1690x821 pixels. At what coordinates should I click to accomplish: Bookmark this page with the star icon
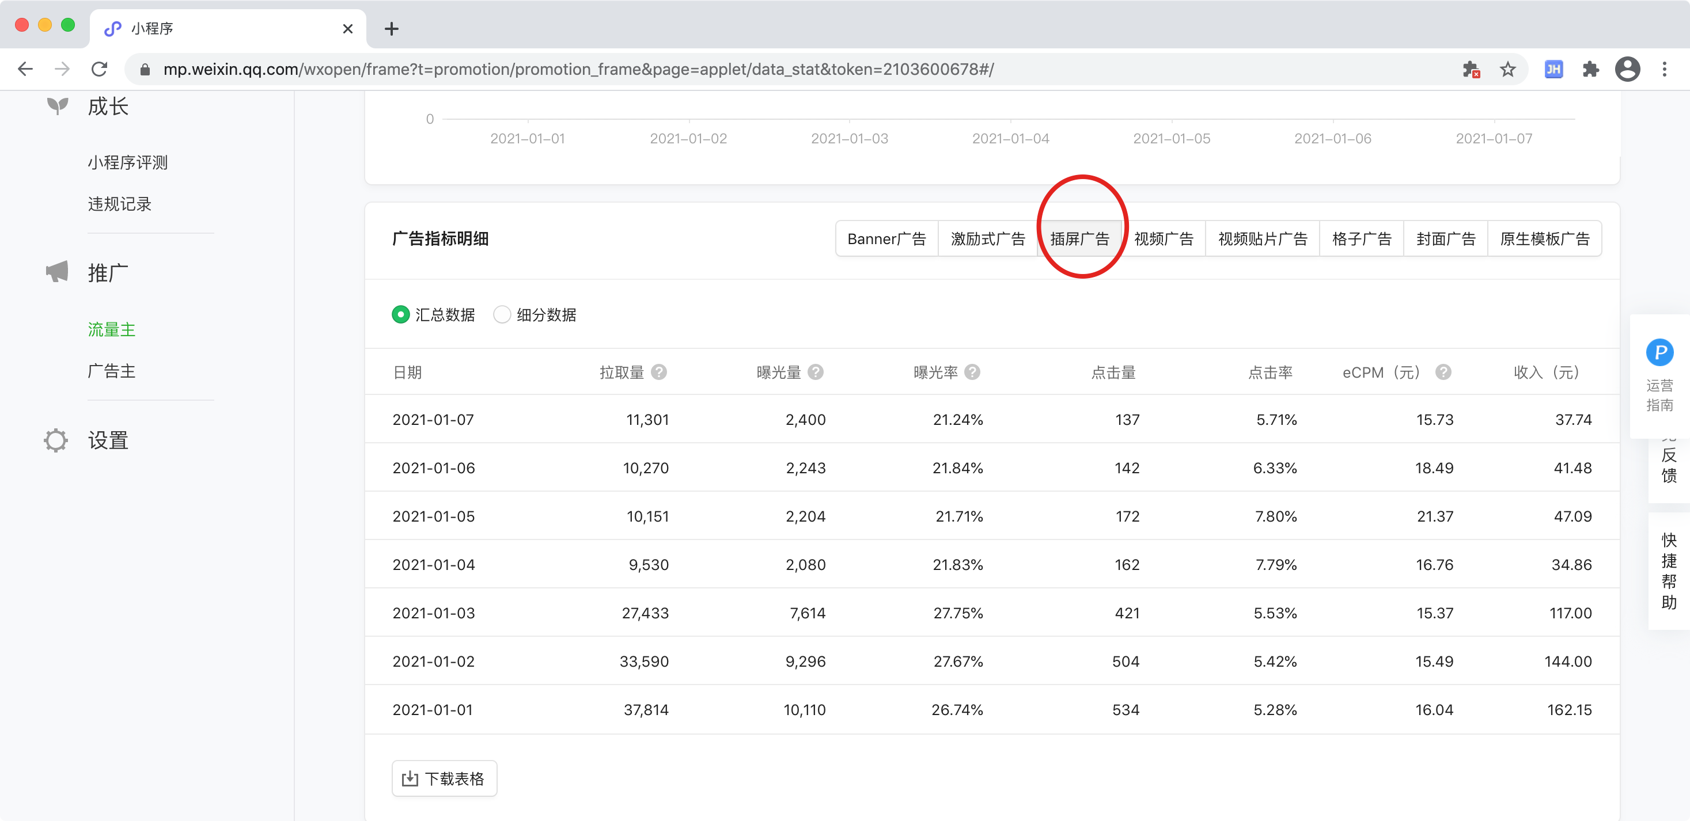click(1507, 70)
